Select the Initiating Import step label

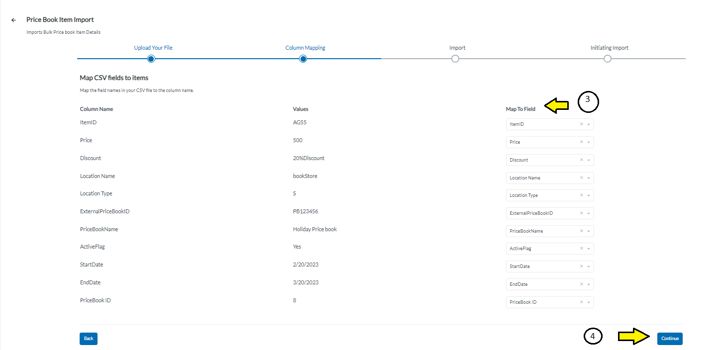tap(609, 48)
